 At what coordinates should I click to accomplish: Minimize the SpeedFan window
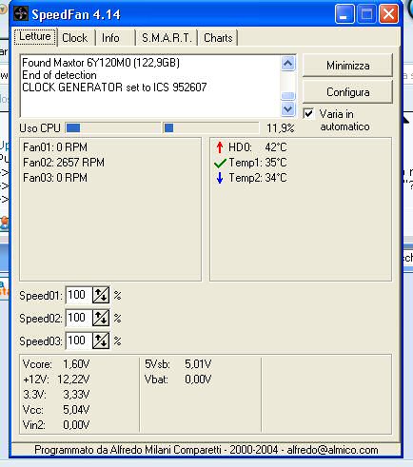coord(344,14)
